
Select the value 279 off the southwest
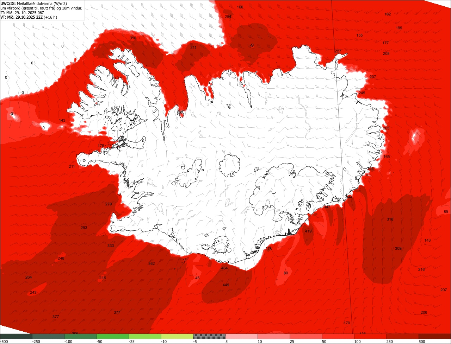click(x=109, y=204)
